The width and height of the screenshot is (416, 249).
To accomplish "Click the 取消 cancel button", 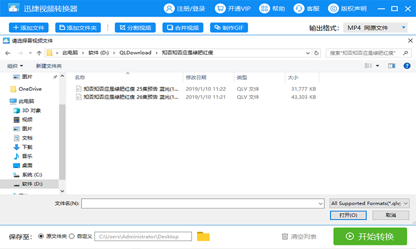I will point(390,215).
